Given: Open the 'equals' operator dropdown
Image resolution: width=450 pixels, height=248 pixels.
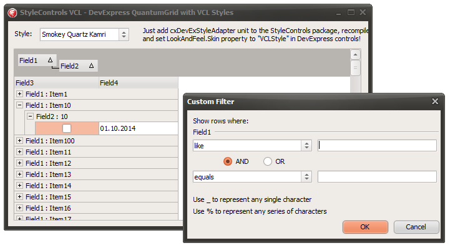Looking at the screenshot, I should 306,177.
